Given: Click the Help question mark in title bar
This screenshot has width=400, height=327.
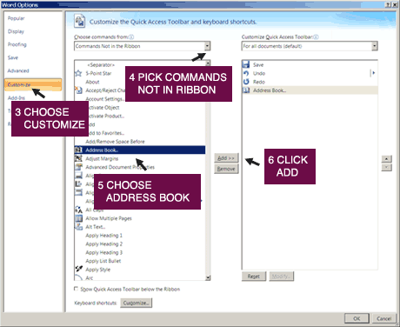Looking at the screenshot, I should coord(388,4).
